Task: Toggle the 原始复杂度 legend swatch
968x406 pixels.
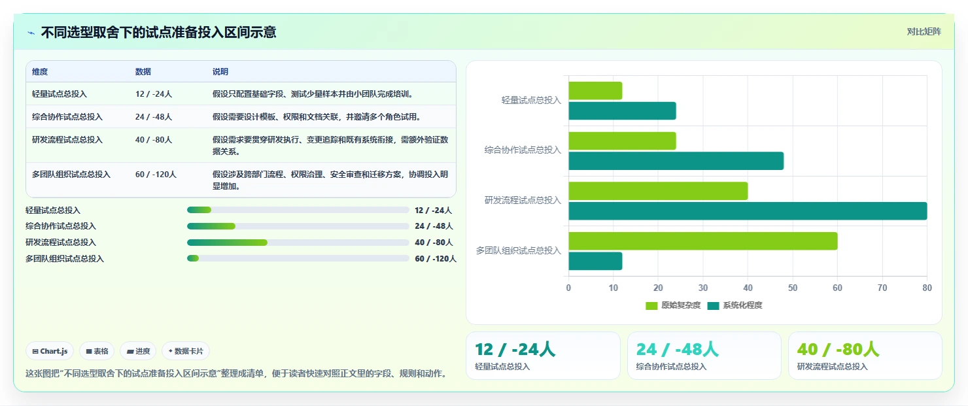Action: pos(651,305)
